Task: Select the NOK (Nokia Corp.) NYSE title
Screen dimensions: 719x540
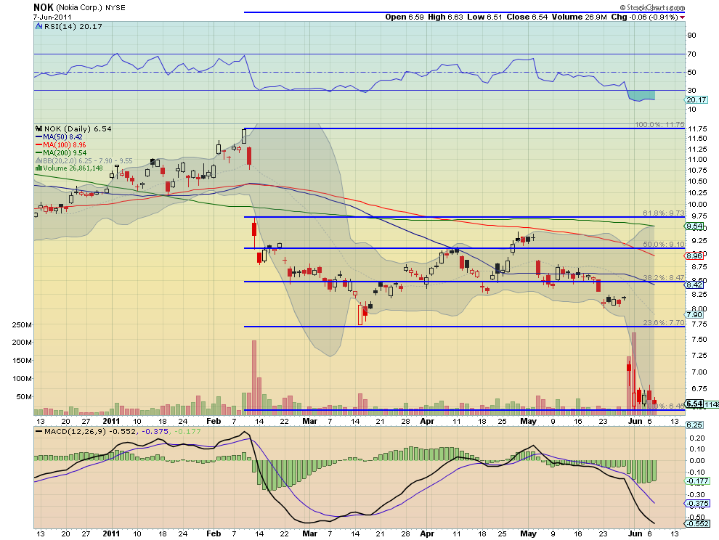Action: tap(79, 8)
